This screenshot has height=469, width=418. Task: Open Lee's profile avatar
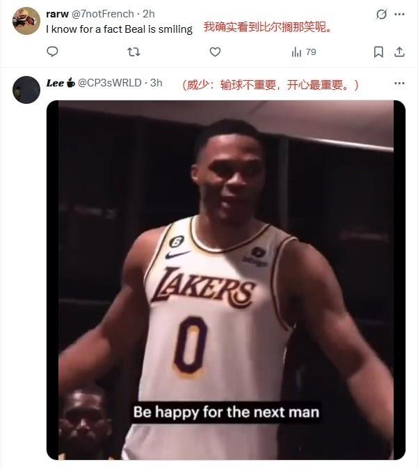(26, 89)
